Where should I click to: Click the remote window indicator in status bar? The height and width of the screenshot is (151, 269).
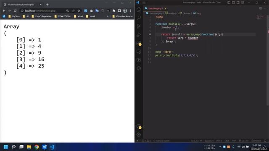[137, 141]
